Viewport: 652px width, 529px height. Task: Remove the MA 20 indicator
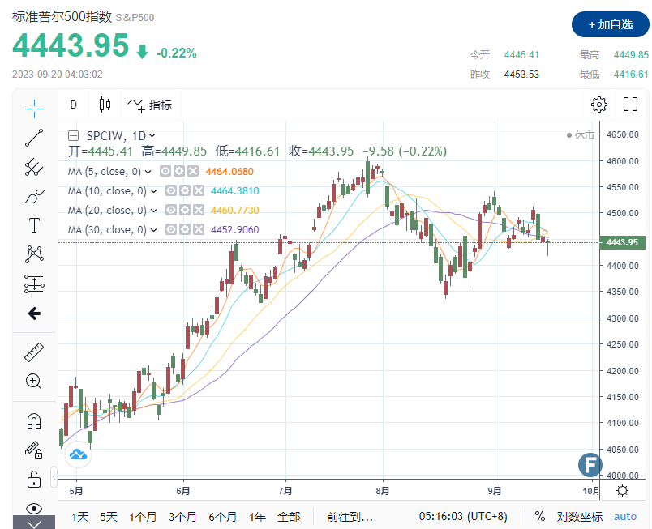click(199, 210)
